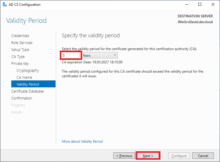
Task: Open the Setup Type page
Action: 20,50
